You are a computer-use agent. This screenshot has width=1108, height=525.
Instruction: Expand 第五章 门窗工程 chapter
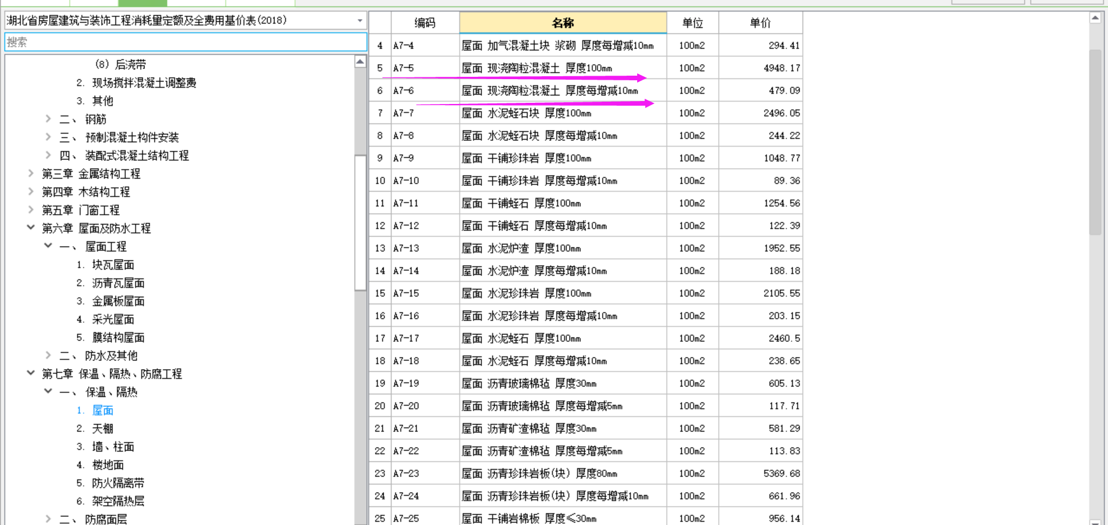(x=31, y=210)
